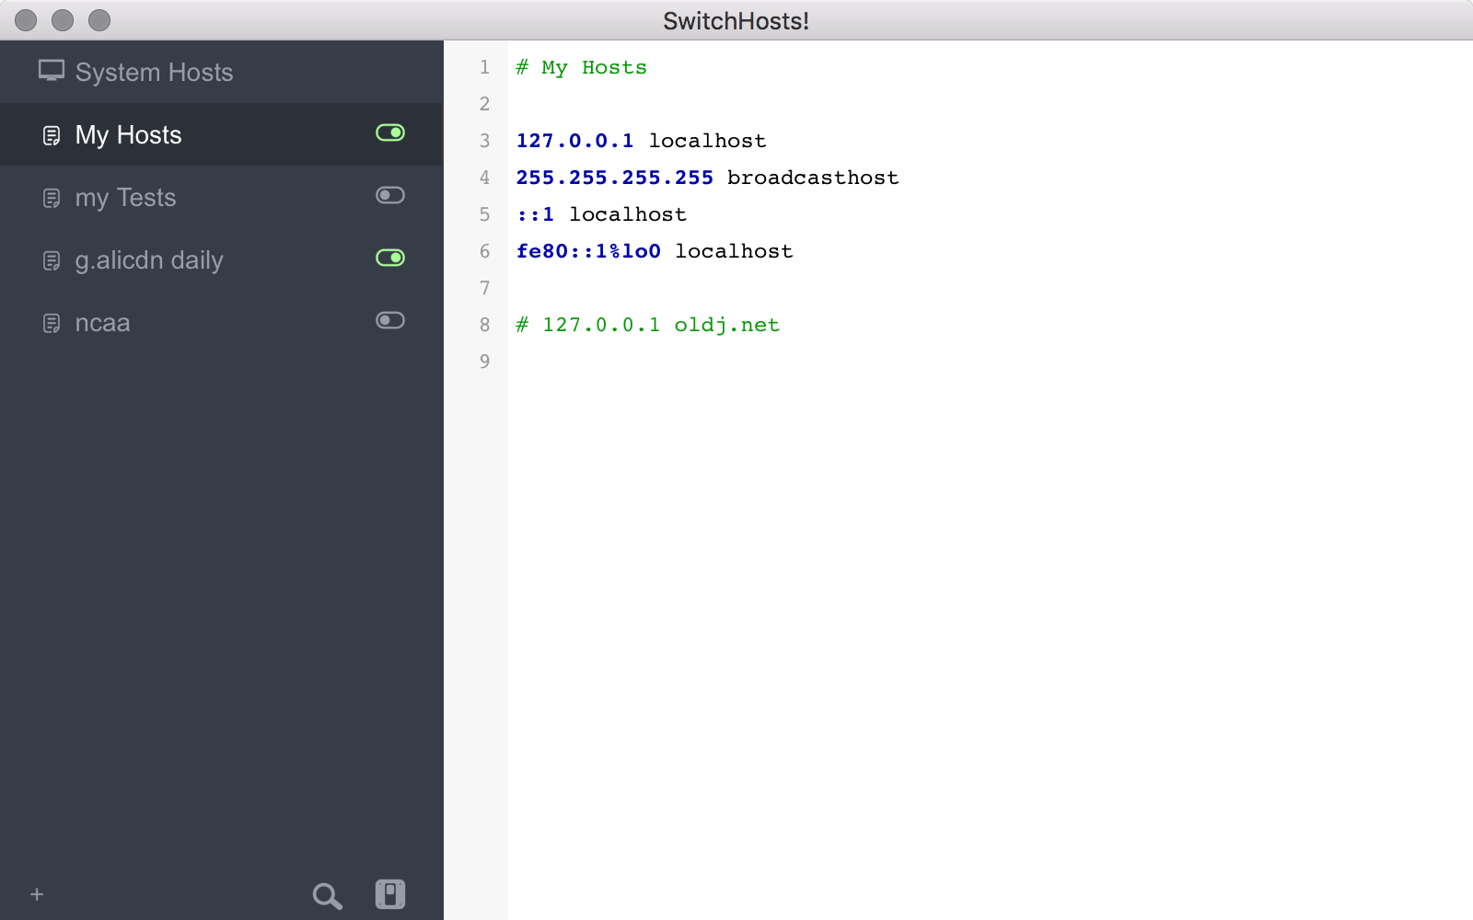This screenshot has width=1473, height=920.
Task: Turn off the g.alicdn daily toggle
Action: click(x=390, y=259)
